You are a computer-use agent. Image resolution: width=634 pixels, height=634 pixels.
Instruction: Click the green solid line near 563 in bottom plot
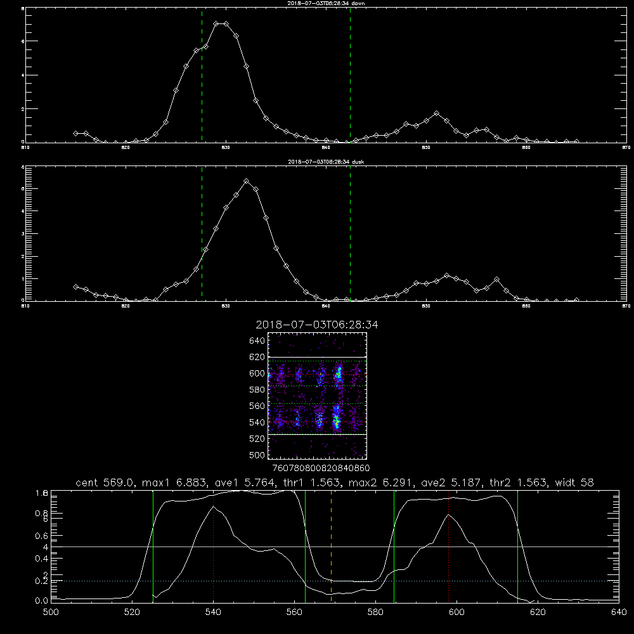[x=306, y=547]
